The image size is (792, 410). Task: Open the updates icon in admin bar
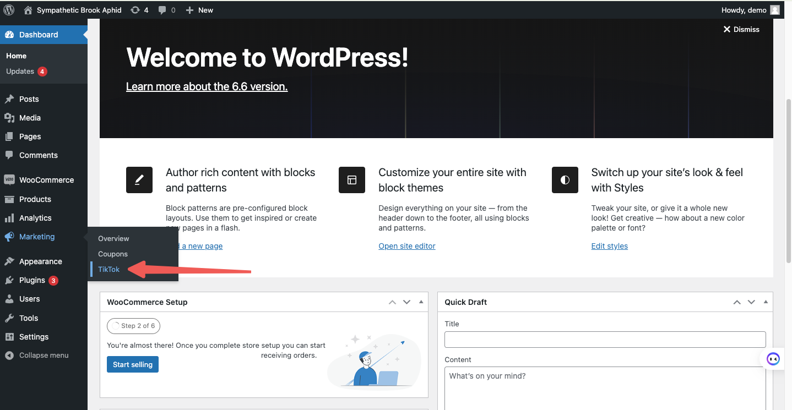(135, 10)
